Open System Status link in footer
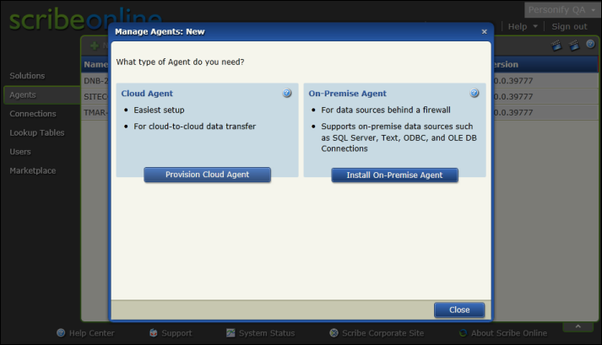This screenshot has height=345, width=602. tap(267, 333)
